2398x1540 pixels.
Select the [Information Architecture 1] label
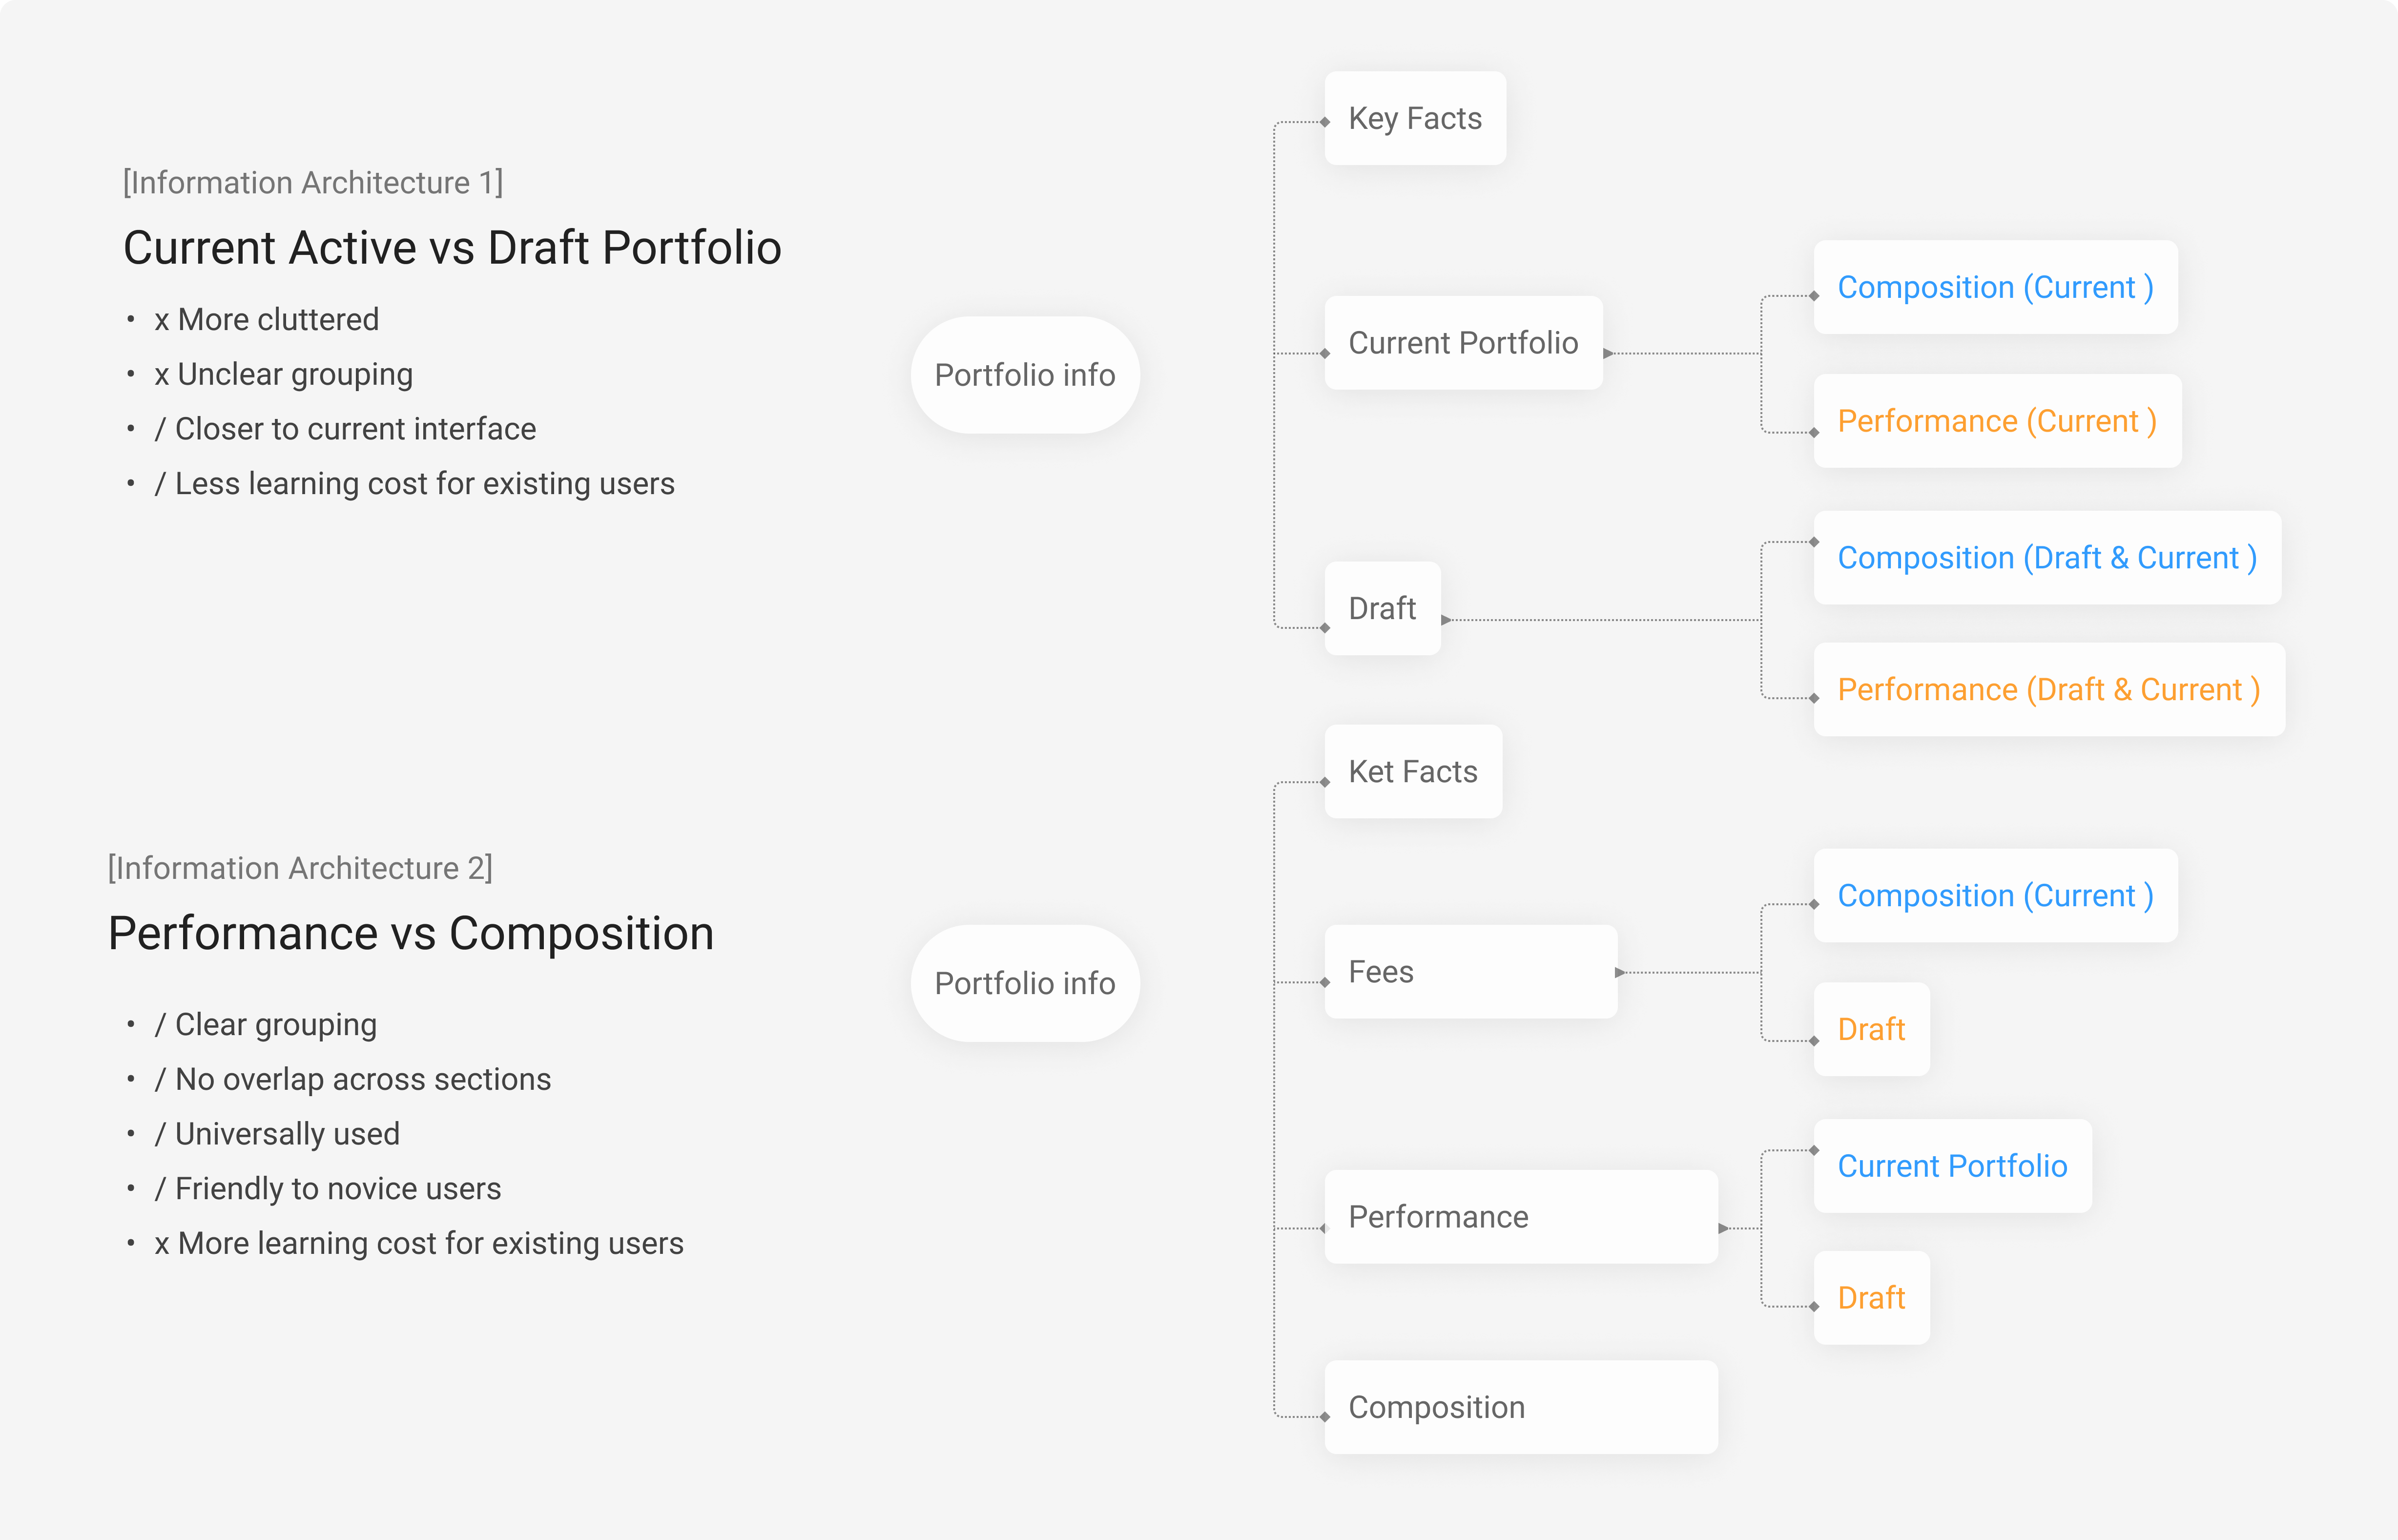(313, 183)
